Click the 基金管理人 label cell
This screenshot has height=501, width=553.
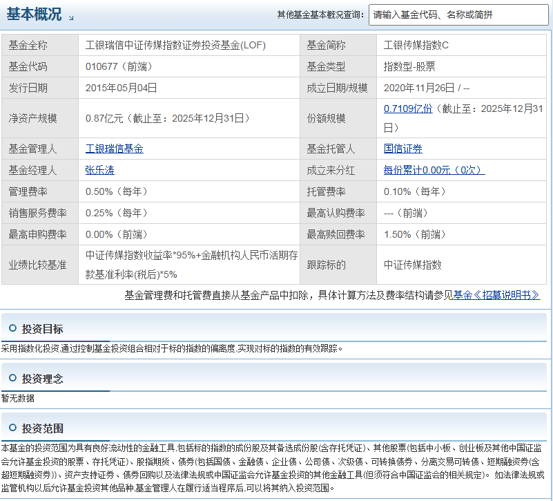tap(40, 149)
